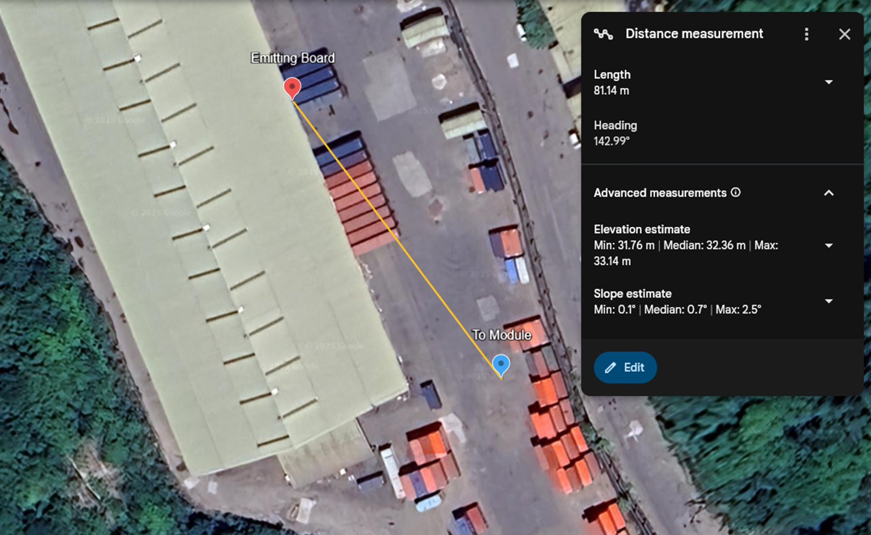
Task: Click the 142.99° heading value
Action: pos(612,141)
